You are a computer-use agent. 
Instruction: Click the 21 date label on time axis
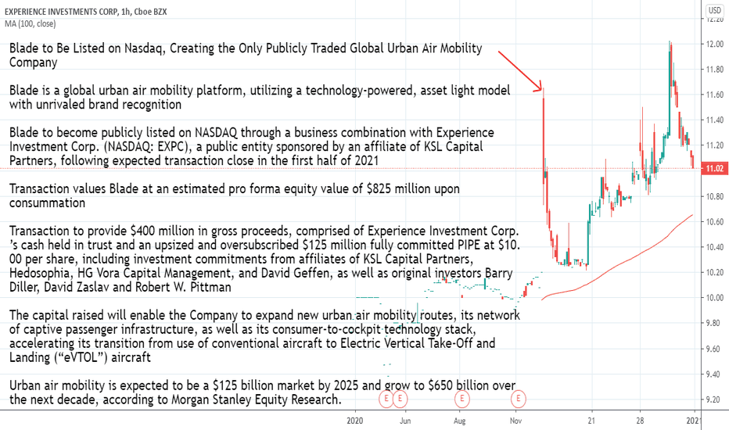pos(591,421)
